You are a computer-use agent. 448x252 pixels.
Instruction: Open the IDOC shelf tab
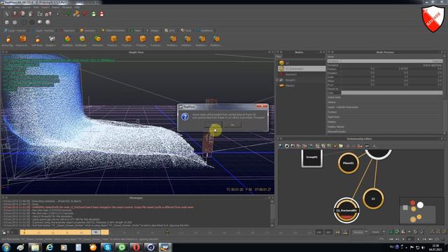[169, 30]
